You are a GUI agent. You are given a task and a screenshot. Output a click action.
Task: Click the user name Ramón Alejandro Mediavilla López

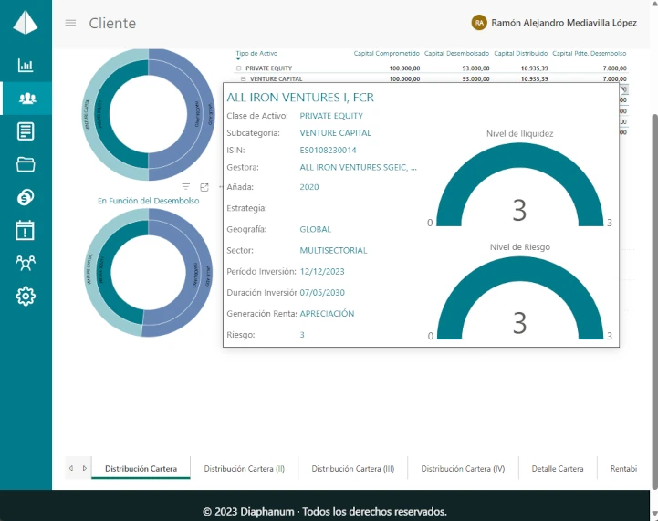[x=564, y=23]
